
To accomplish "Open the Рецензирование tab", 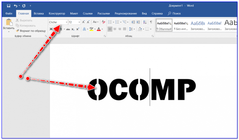I will pyautogui.click(x=126, y=13).
